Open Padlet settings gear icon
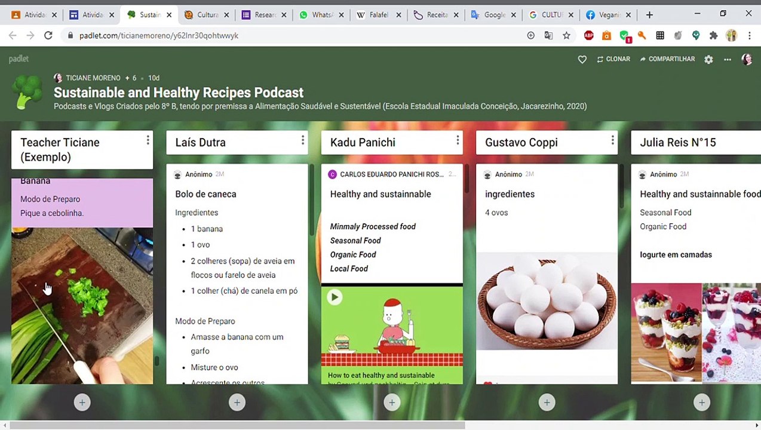This screenshot has width=761, height=430. (708, 59)
